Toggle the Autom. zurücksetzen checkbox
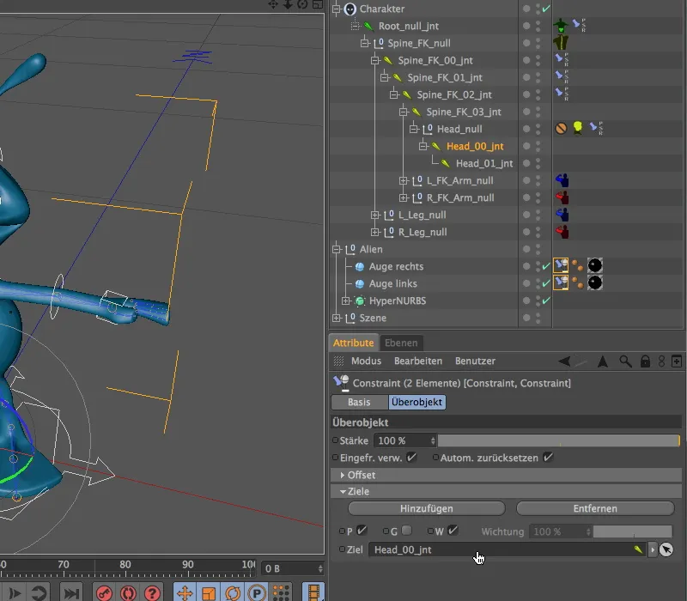This screenshot has width=687, height=601. coord(548,458)
